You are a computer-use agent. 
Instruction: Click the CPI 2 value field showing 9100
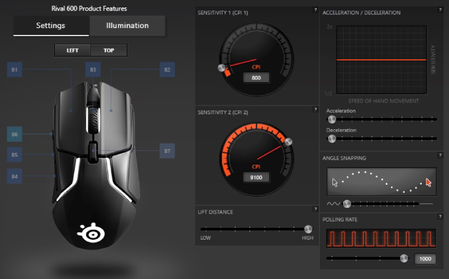pyautogui.click(x=256, y=177)
